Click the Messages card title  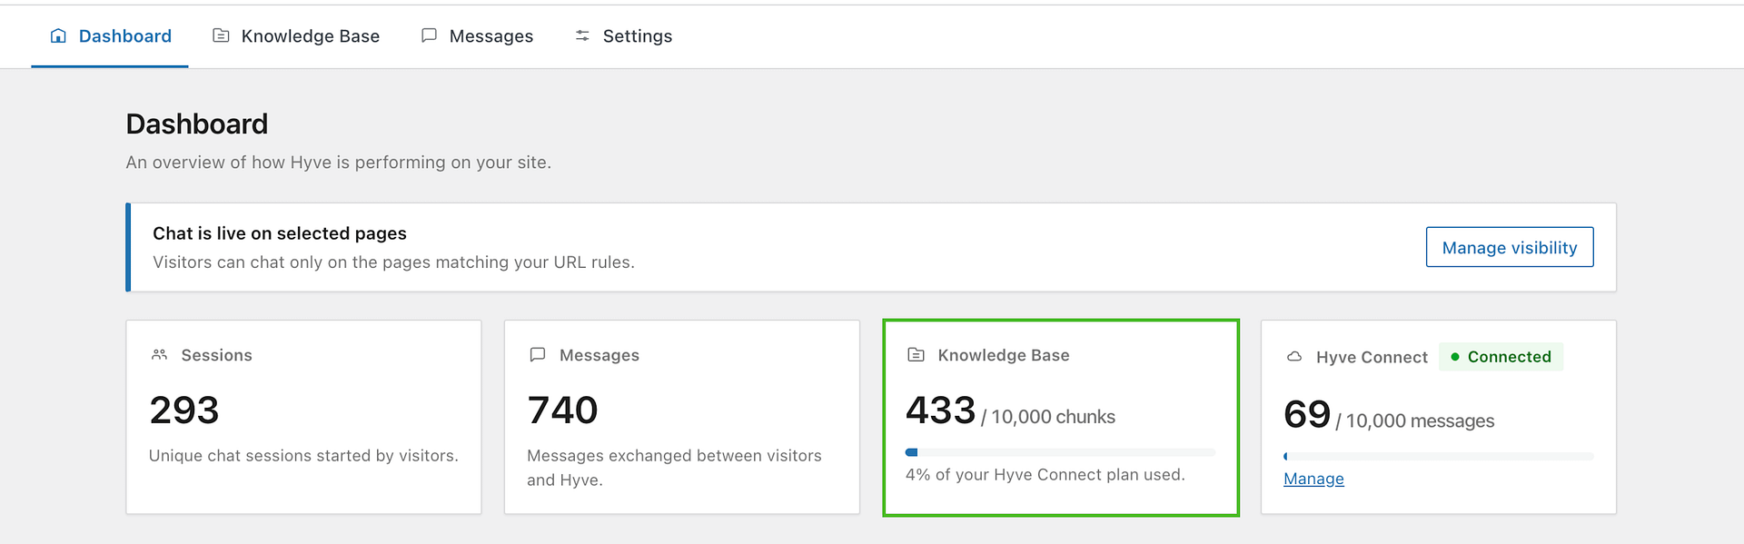(x=599, y=355)
